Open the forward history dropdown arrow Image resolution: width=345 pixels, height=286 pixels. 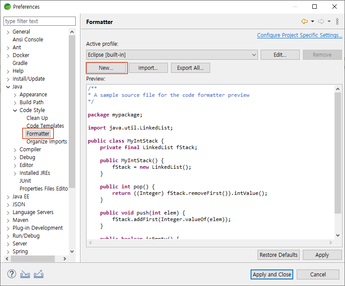click(x=329, y=21)
